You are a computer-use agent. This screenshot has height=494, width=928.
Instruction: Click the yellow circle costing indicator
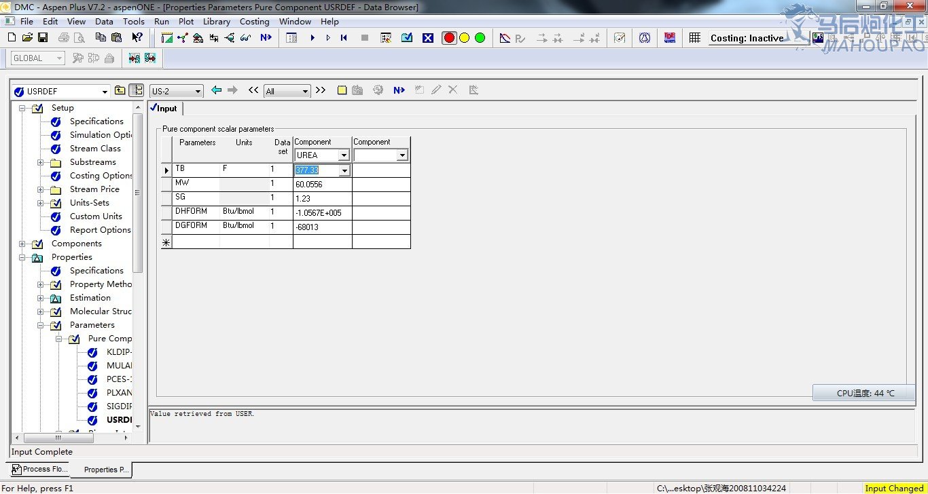point(465,38)
